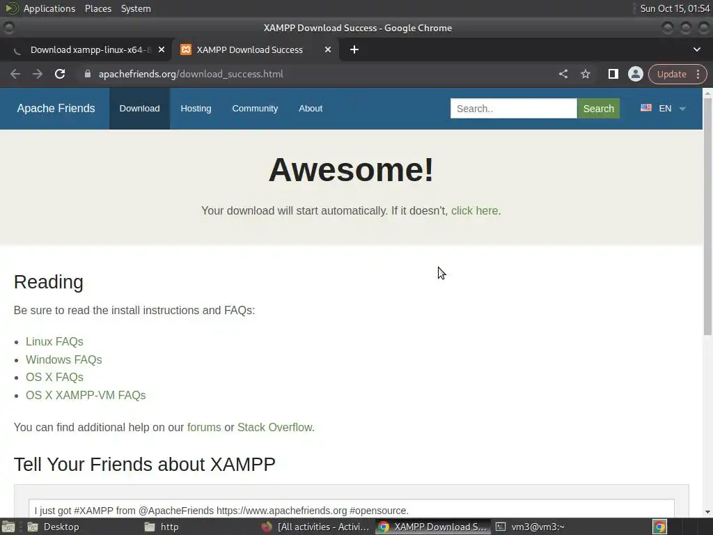Open the forums link
The height and width of the screenshot is (535, 713).
[204, 428]
